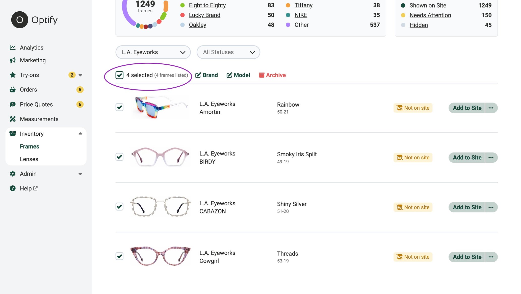The image size is (521, 294).
Task: Select the Analytics chart icon in sidebar
Action: coord(13,47)
